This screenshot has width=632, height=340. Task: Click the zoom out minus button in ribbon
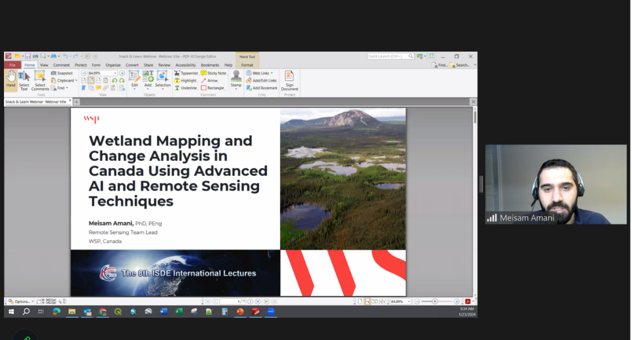click(x=84, y=73)
